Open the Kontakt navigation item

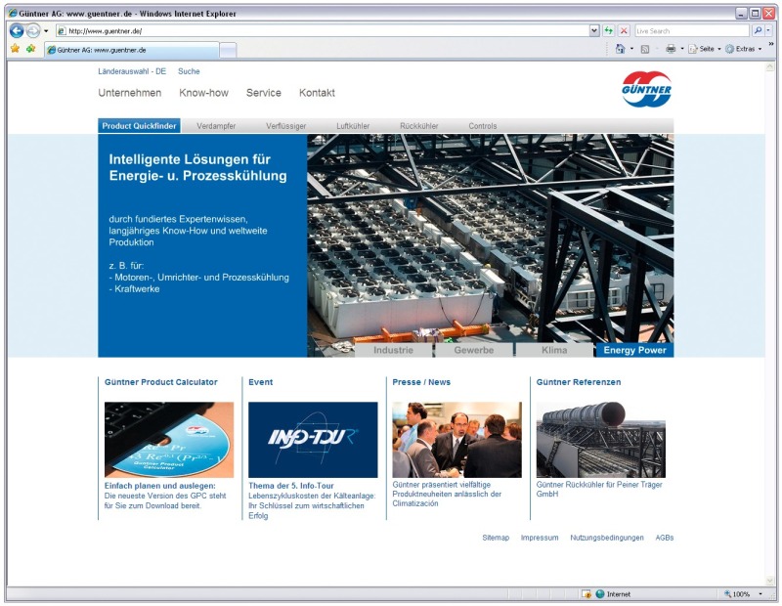point(317,93)
